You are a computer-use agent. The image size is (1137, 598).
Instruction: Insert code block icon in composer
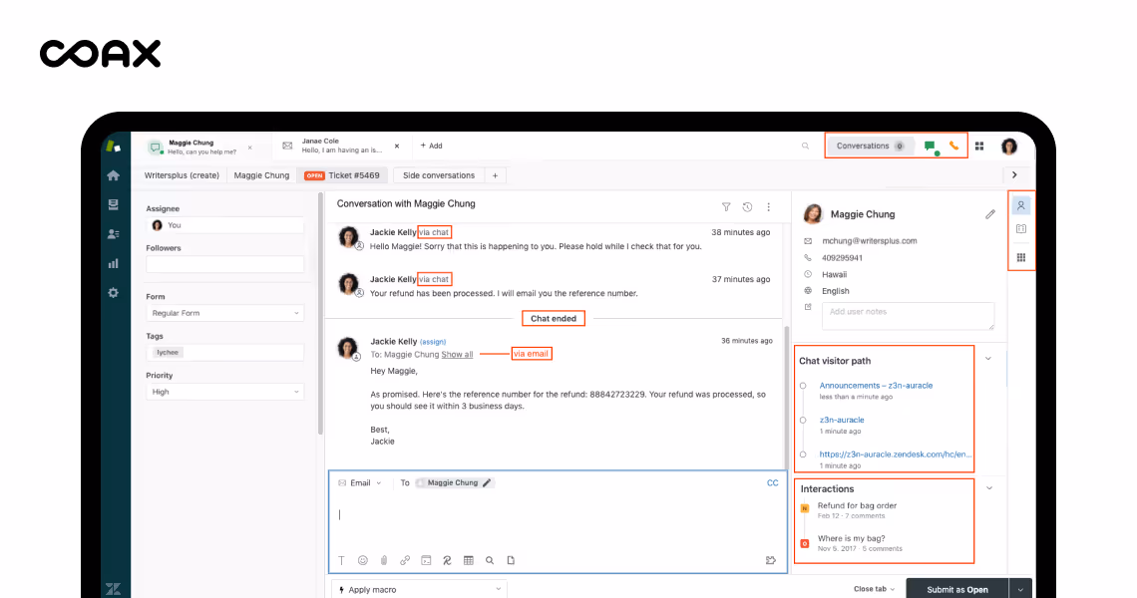426,560
